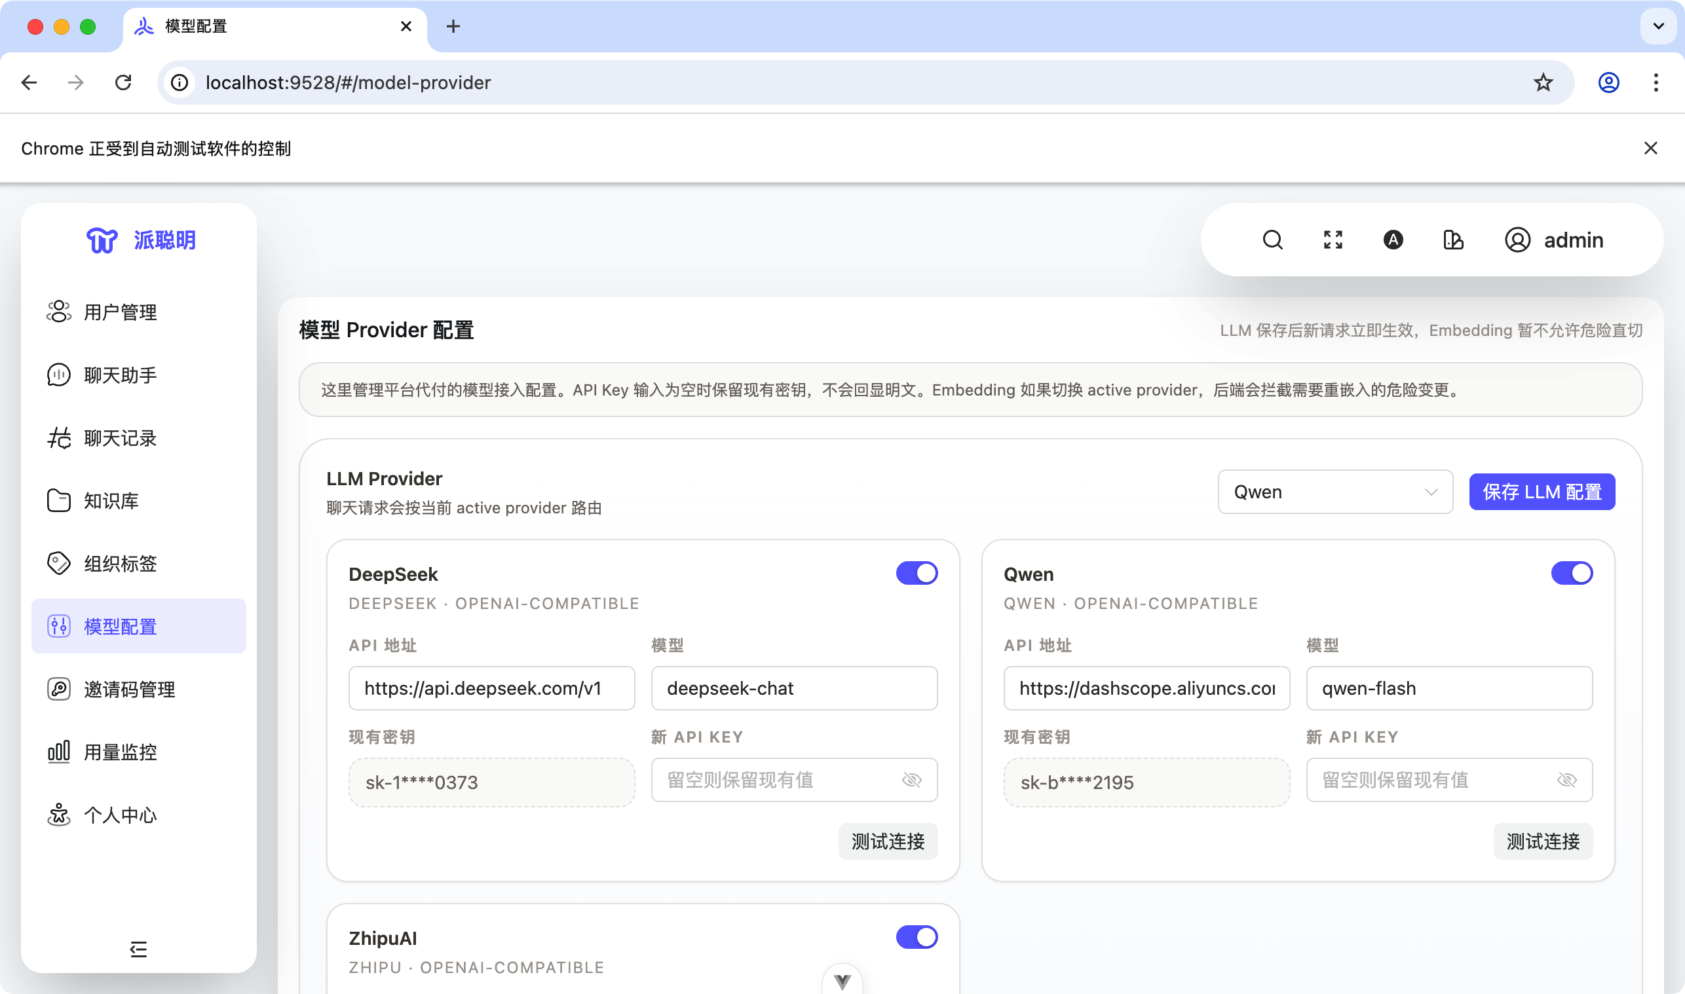Click 保存 LLM 配置 button
This screenshot has width=1685, height=994.
click(1542, 492)
